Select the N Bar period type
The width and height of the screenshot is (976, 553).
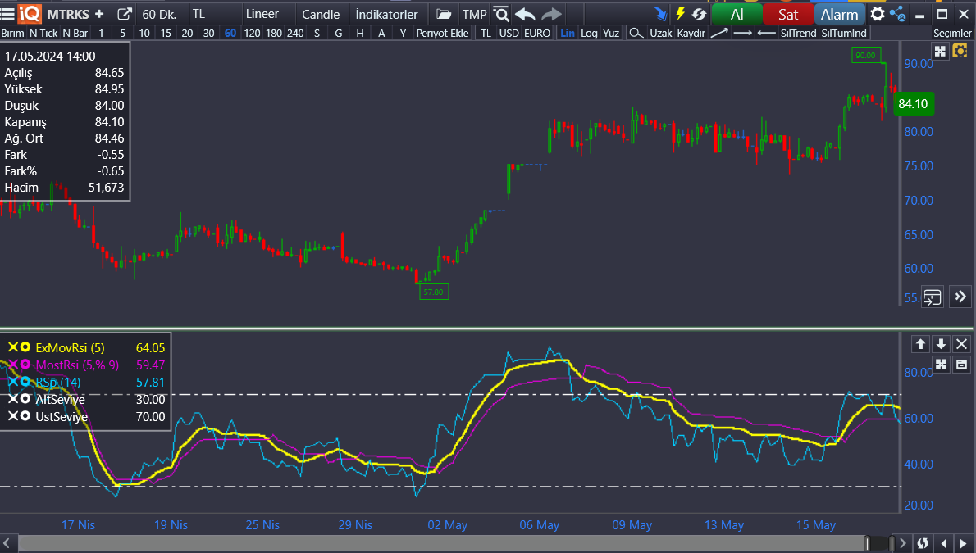click(75, 33)
